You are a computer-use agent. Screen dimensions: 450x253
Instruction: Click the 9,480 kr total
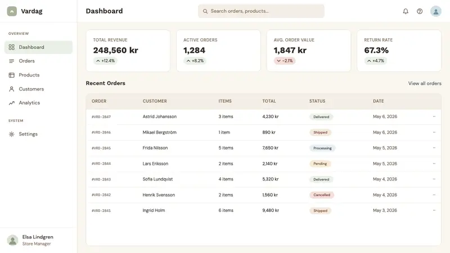pyautogui.click(x=271, y=210)
